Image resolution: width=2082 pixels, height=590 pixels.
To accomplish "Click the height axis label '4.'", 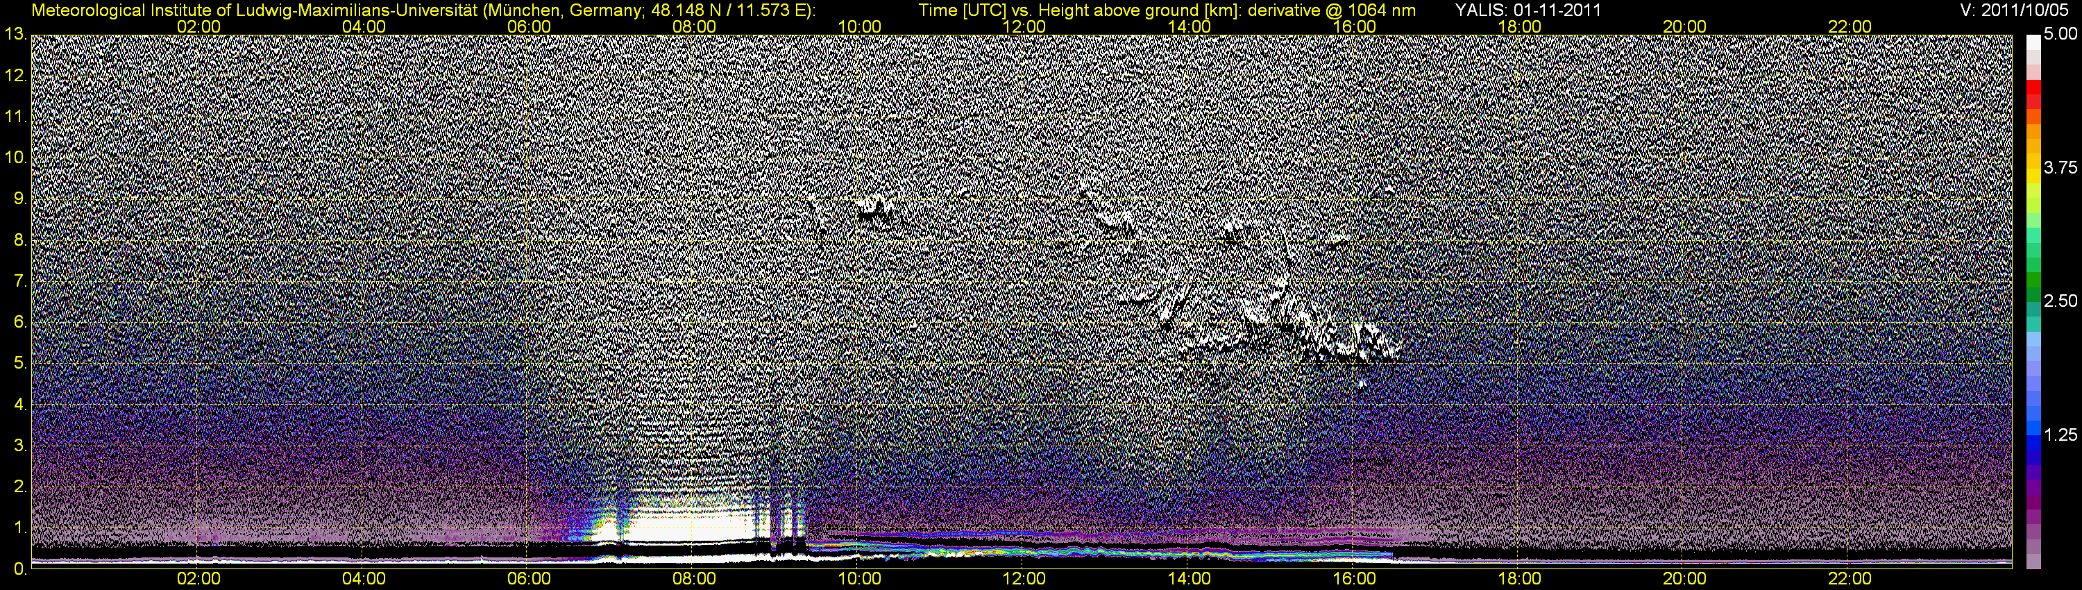I will pyautogui.click(x=19, y=404).
